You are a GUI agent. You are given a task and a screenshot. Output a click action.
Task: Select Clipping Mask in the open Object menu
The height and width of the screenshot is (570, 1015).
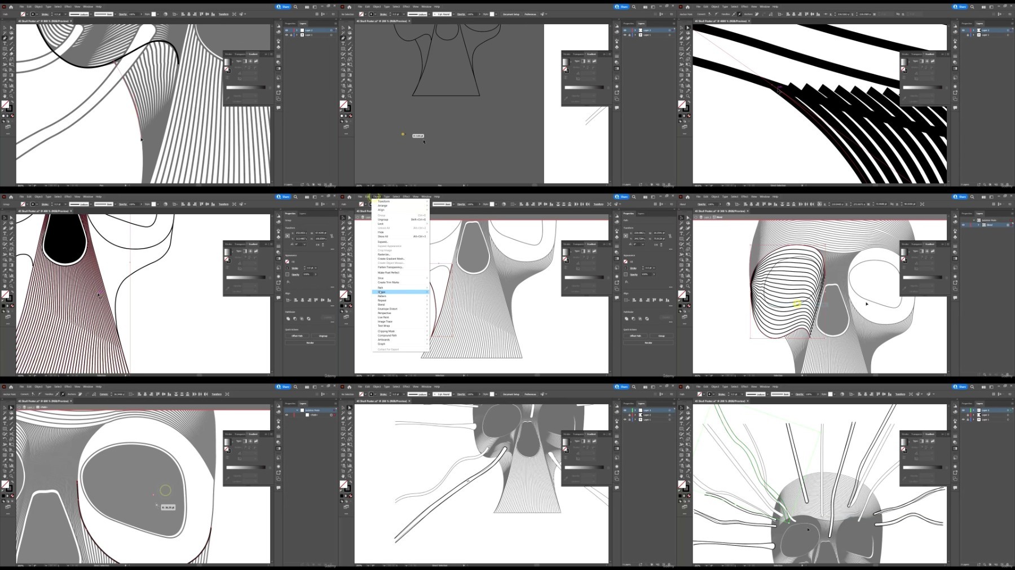386,331
